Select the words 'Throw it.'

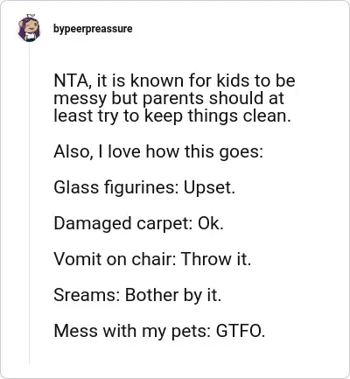tap(216, 259)
